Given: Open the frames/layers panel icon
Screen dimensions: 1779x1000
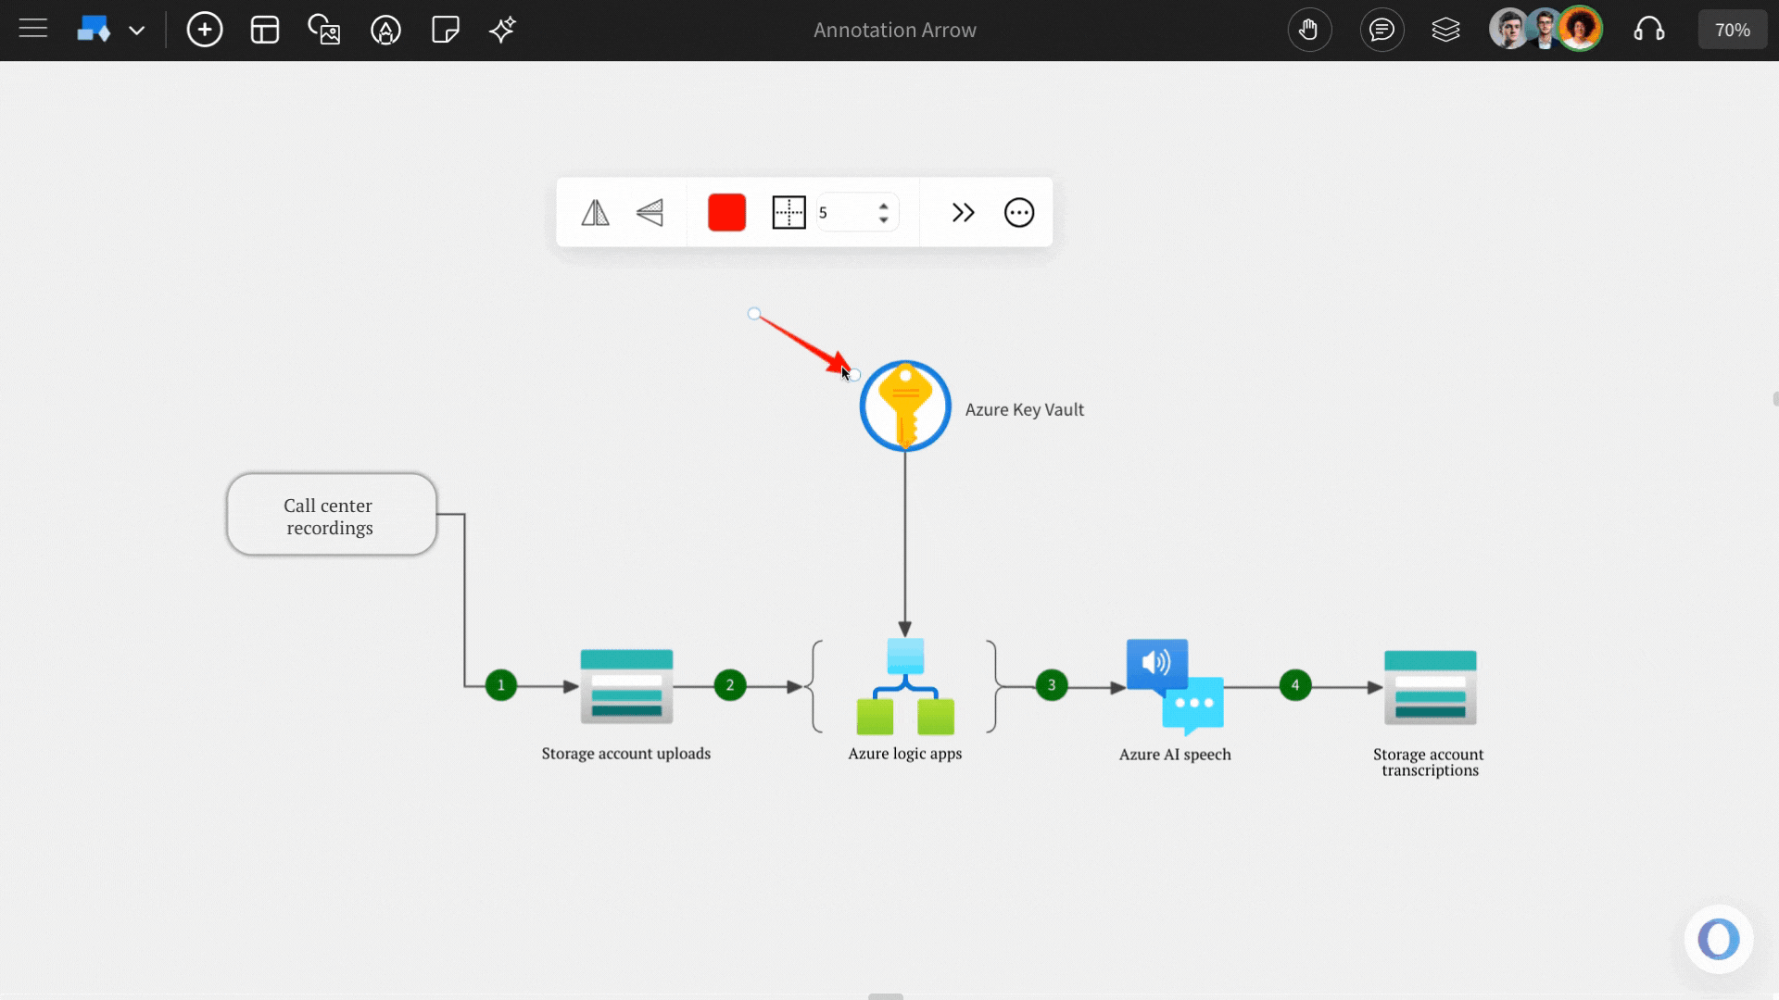Looking at the screenshot, I should pos(1445,30).
